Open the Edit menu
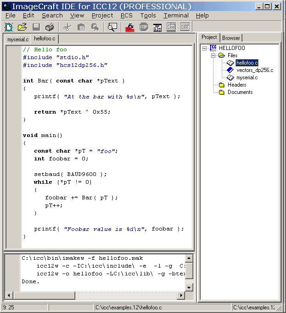286x313 pixels. tap(28, 16)
